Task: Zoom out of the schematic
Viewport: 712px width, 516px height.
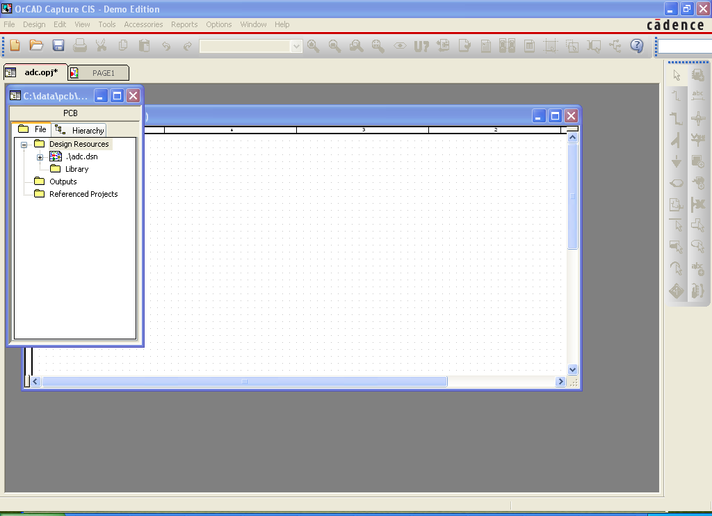Action: [x=334, y=45]
